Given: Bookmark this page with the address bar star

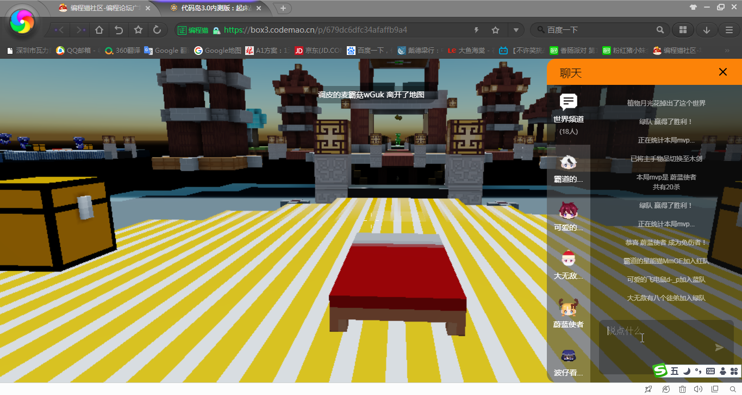Looking at the screenshot, I should coord(495,30).
